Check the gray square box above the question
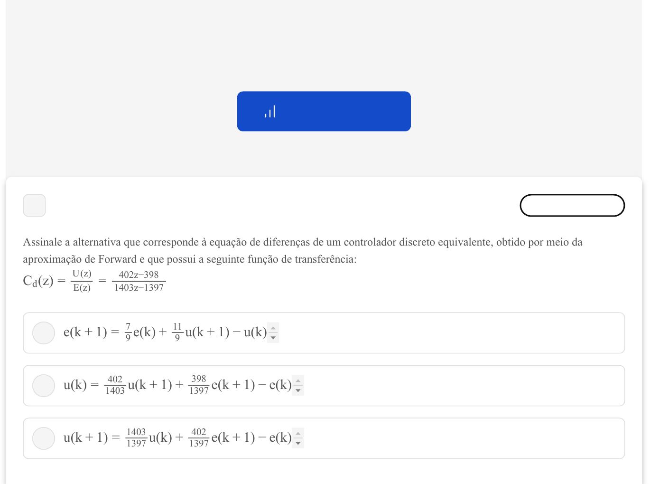 (x=35, y=205)
